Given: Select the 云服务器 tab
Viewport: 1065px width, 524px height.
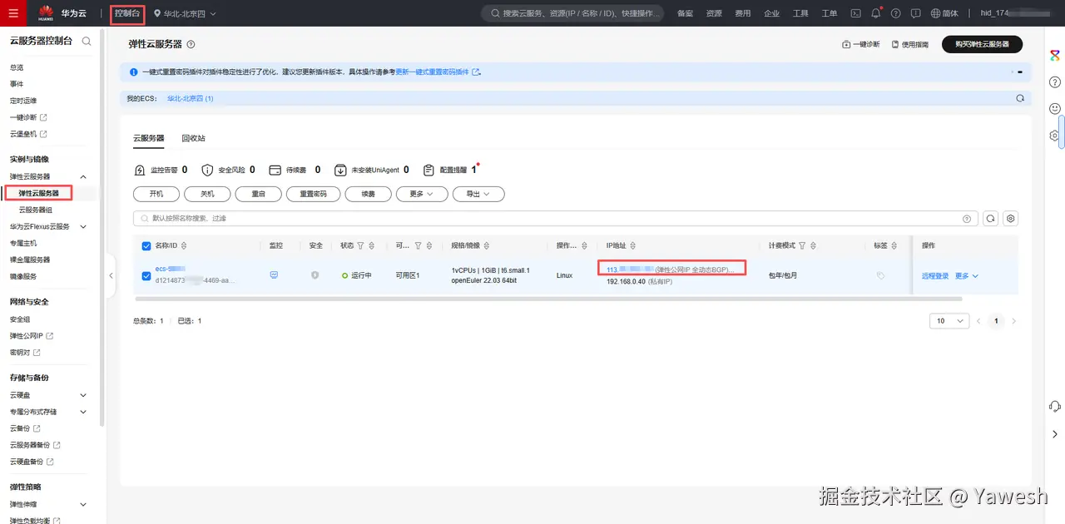Looking at the screenshot, I should (x=149, y=138).
